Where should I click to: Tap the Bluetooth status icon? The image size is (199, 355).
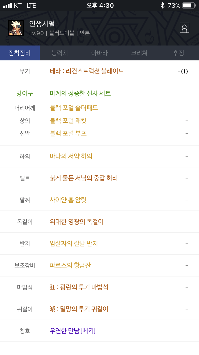coord(162,5)
